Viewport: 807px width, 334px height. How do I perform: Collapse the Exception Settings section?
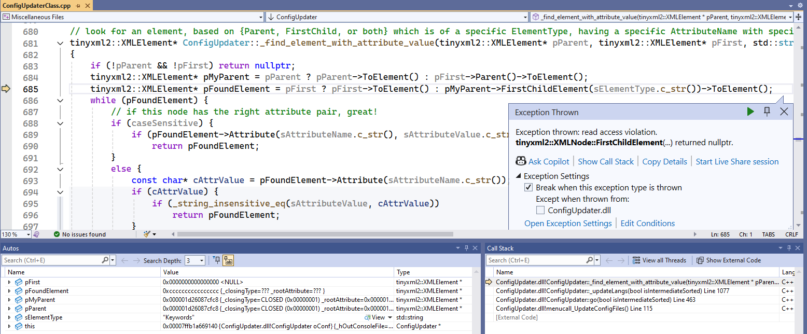click(518, 176)
